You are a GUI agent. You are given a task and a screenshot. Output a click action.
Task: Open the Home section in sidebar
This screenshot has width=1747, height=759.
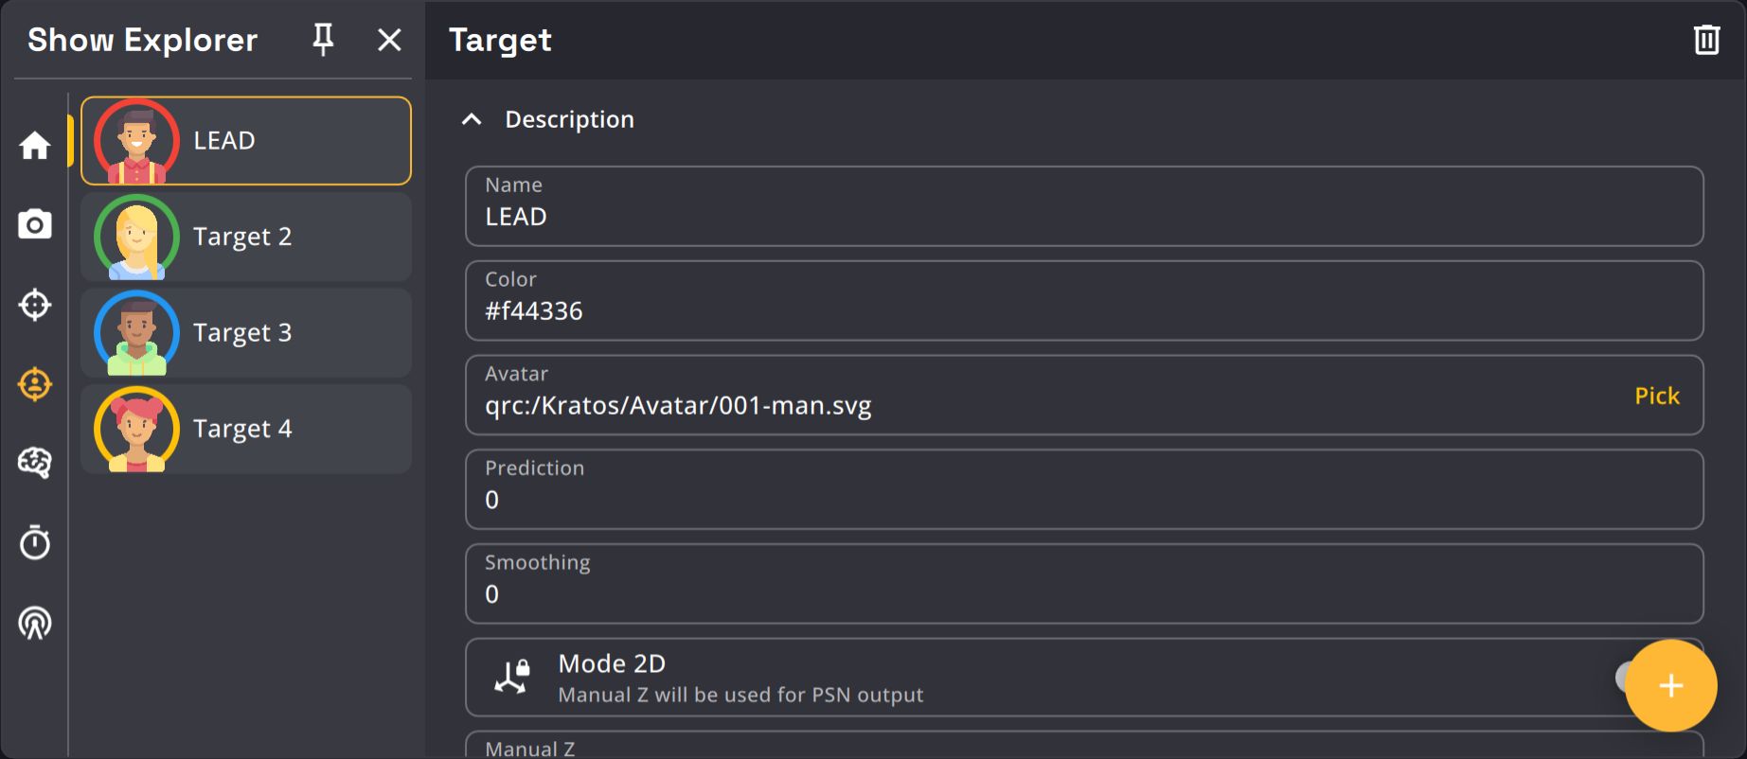pyautogui.click(x=35, y=145)
